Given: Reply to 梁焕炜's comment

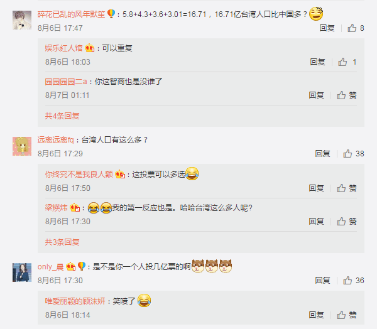Looking at the screenshot, I should pos(317,222).
